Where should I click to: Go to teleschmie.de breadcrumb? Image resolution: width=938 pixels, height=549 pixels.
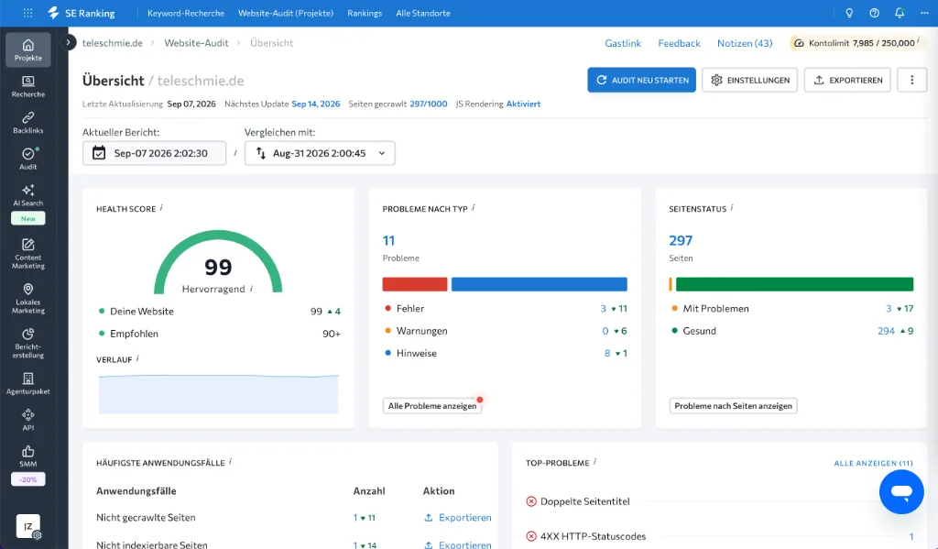(113, 43)
